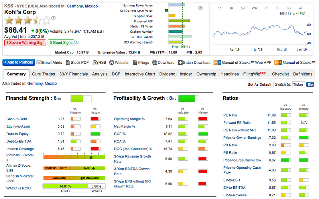Image resolution: width=319 pixels, height=199 pixels.
Task: Click Add to Portfolio button
Action: pos(19,62)
